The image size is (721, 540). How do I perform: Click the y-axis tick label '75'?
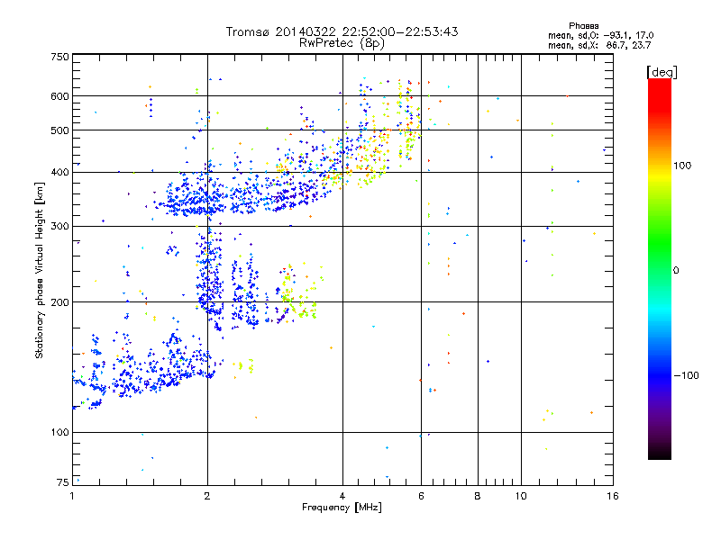click(63, 482)
